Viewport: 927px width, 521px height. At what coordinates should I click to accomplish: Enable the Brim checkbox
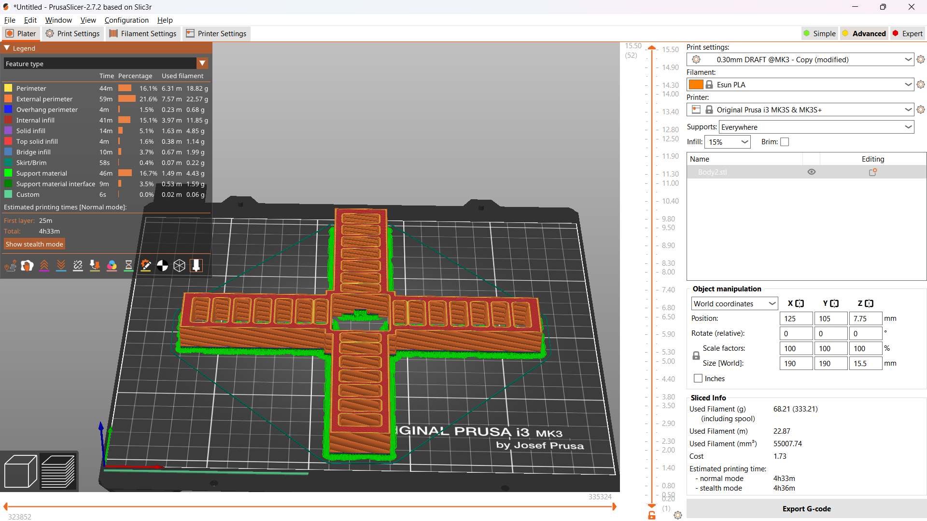pyautogui.click(x=785, y=142)
